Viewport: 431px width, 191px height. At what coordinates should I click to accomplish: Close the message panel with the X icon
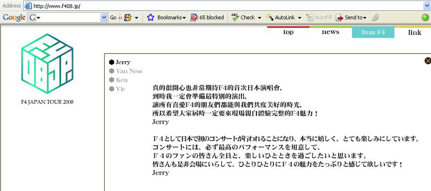pos(428,61)
